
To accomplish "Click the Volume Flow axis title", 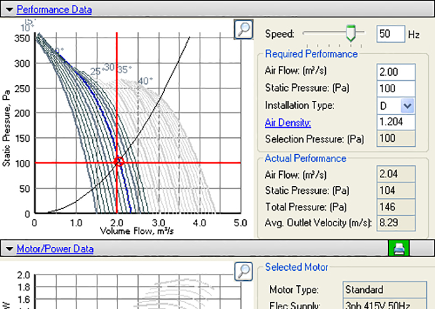I will pos(137,231).
